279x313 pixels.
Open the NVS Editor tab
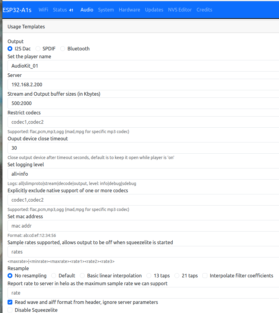click(x=180, y=10)
